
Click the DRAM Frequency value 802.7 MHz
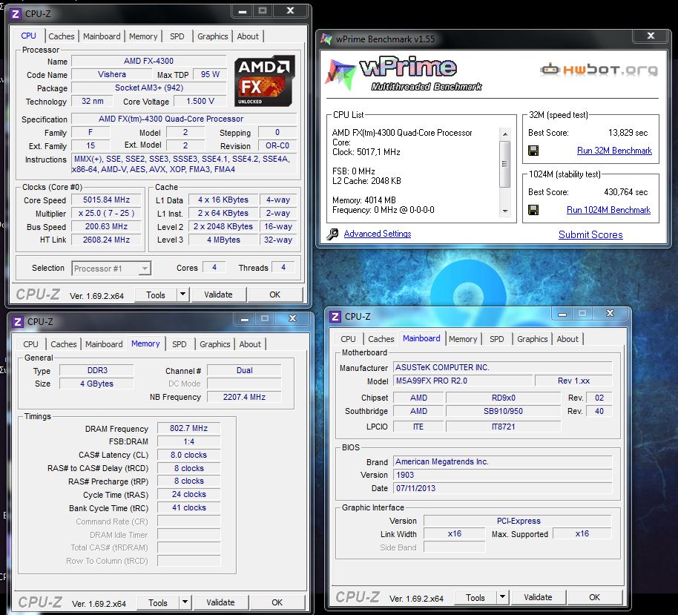[189, 428]
